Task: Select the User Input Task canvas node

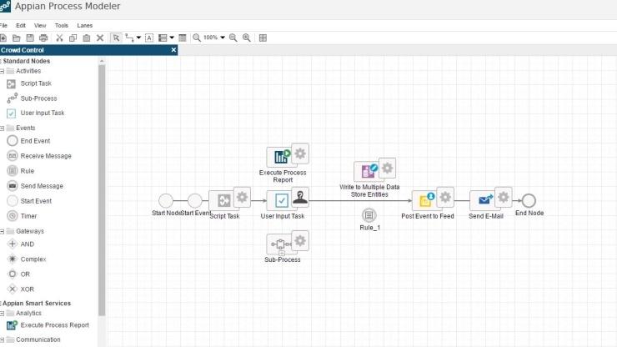Action: pos(282,201)
